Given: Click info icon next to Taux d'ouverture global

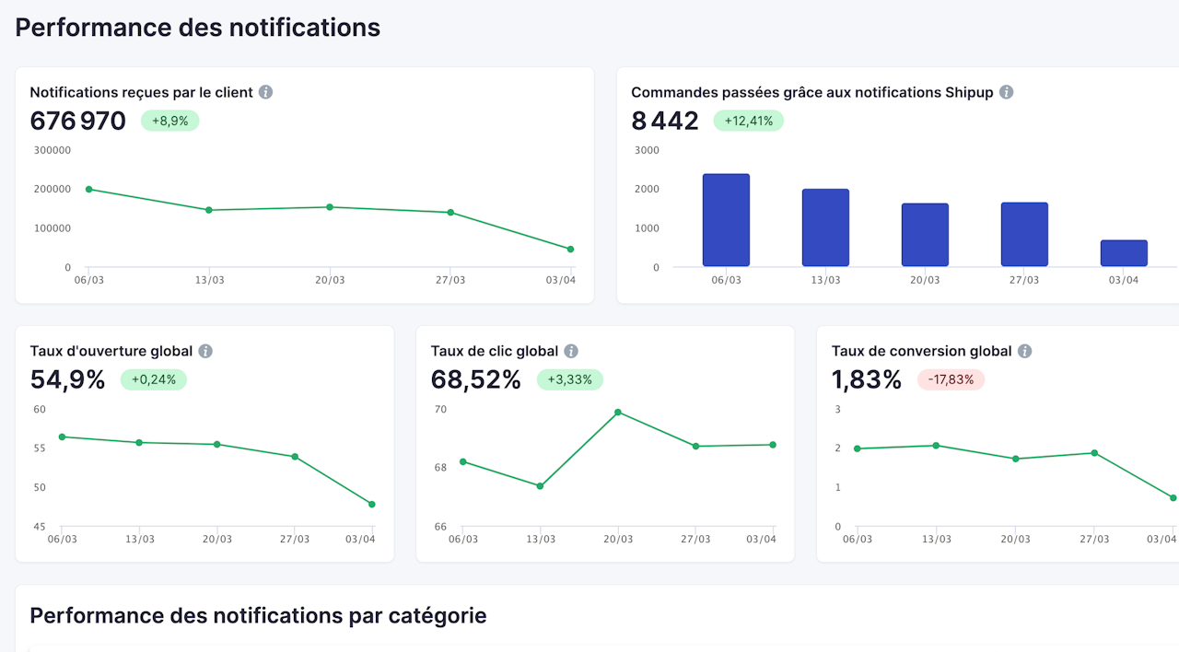Looking at the screenshot, I should [205, 351].
